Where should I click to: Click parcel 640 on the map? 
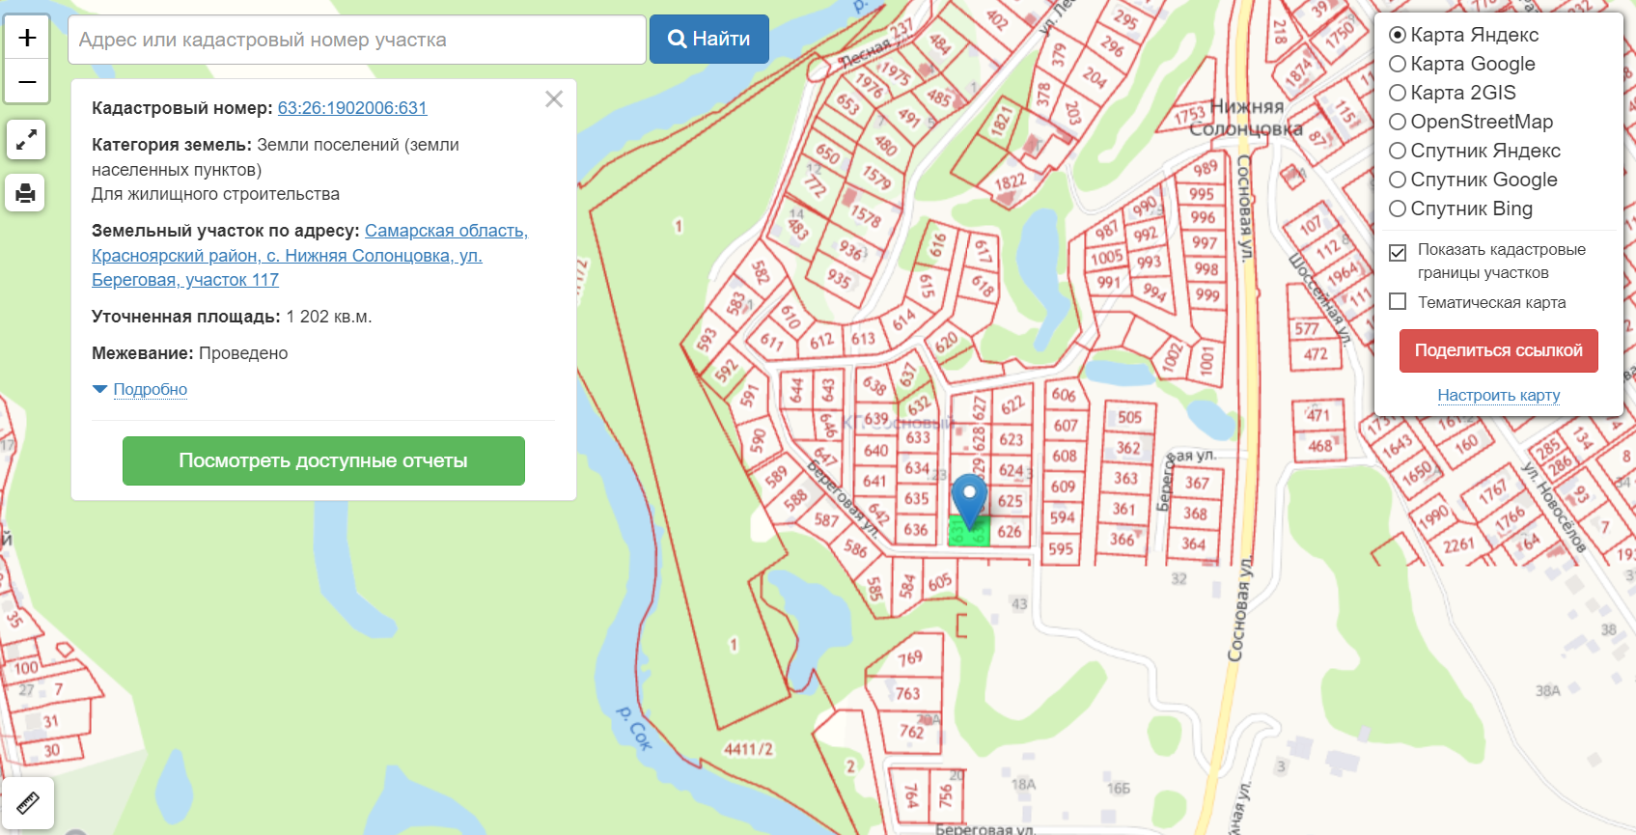[x=876, y=450]
